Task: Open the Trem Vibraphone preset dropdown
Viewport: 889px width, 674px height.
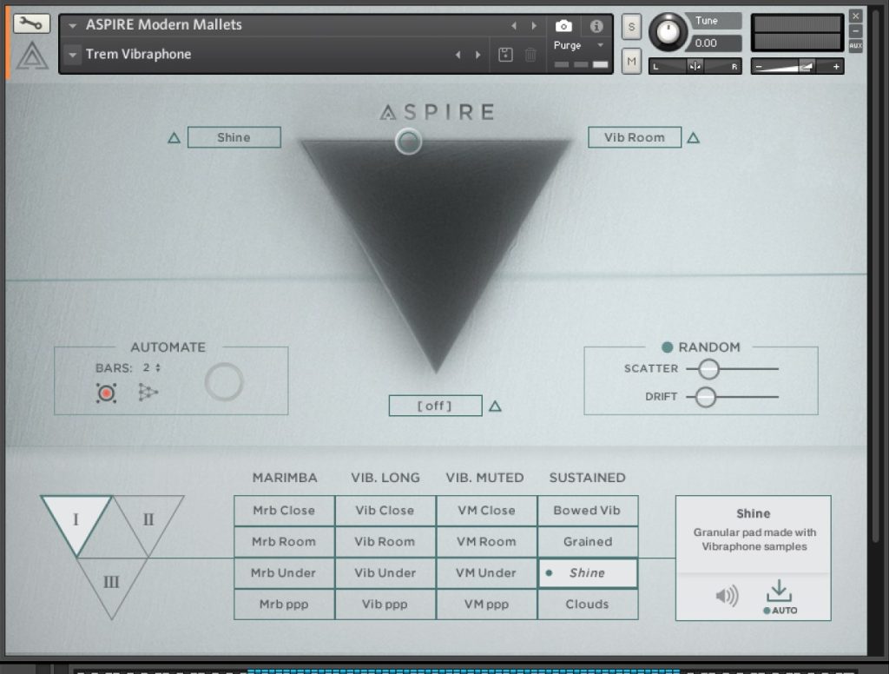Action: [73, 55]
